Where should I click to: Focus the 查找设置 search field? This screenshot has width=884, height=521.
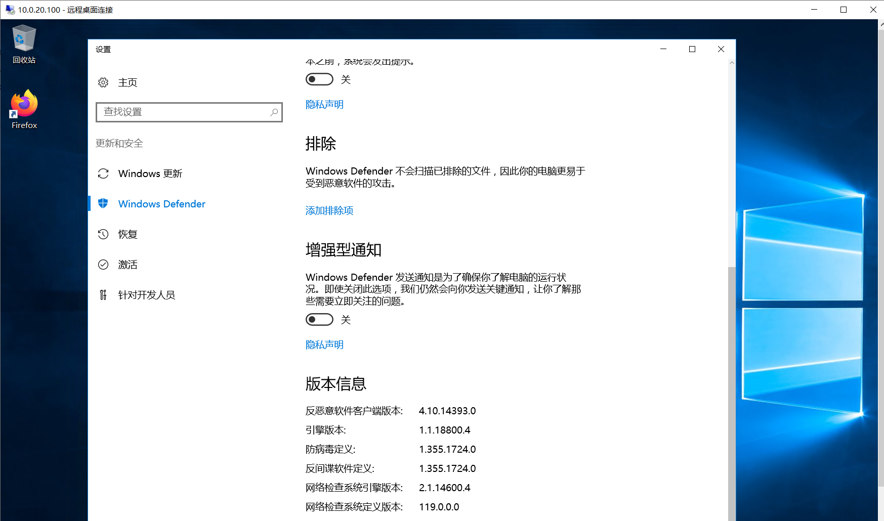click(189, 112)
